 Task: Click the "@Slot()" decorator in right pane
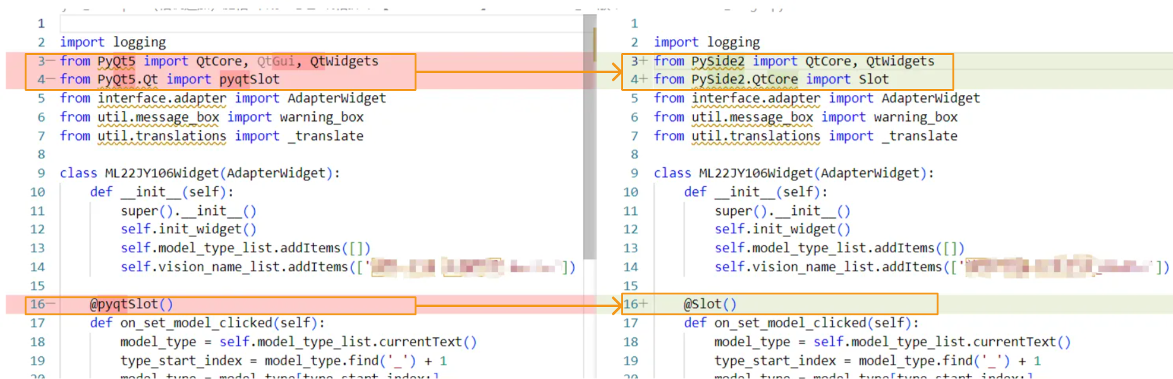pos(710,305)
